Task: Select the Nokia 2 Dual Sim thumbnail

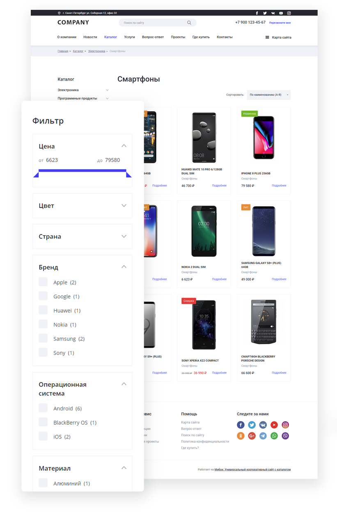Action: pos(204,231)
